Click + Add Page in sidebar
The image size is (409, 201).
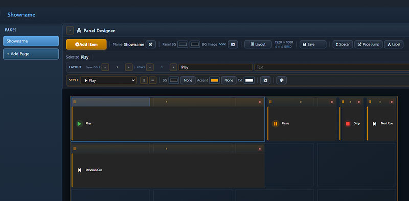[31, 54]
